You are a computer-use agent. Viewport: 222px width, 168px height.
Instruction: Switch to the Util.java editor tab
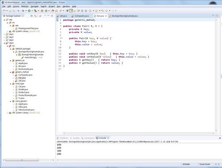tap(63, 16)
